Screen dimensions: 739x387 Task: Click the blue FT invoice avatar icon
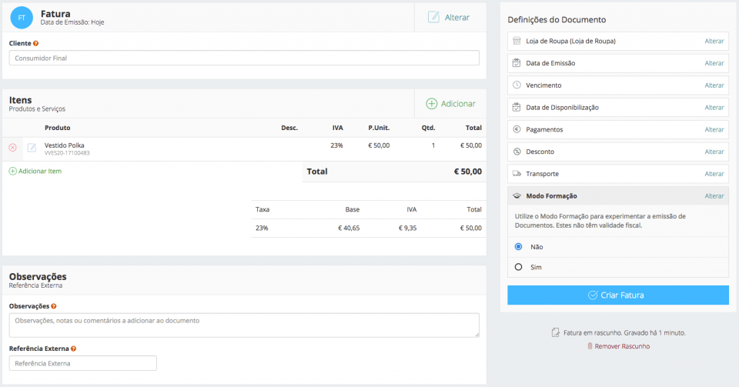[22, 17]
